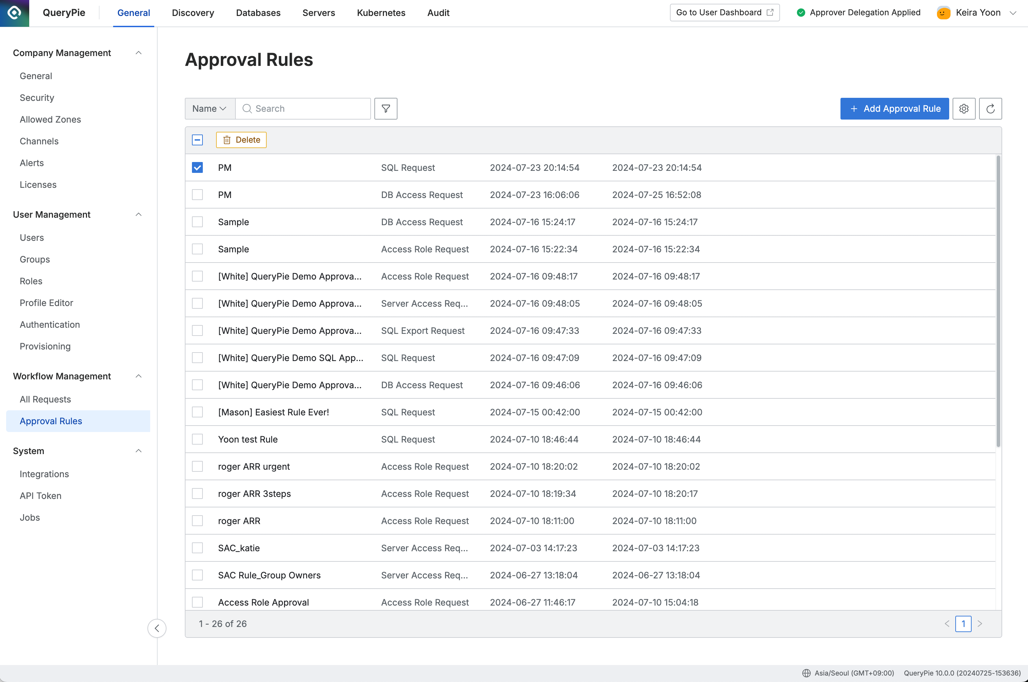Viewport: 1028px width, 682px height.
Task: Click the timezone globe icon in status bar
Action: click(x=807, y=672)
